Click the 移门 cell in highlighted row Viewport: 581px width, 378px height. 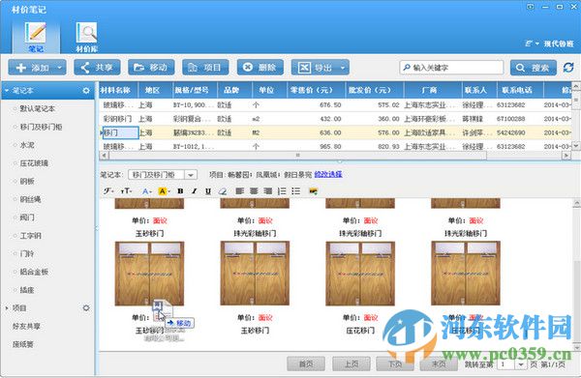click(x=120, y=132)
